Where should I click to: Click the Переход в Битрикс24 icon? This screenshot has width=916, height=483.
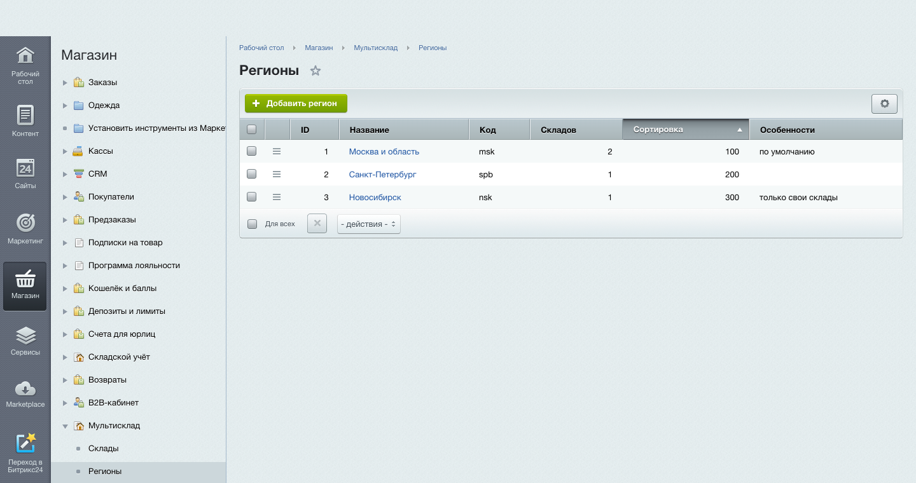(x=25, y=443)
